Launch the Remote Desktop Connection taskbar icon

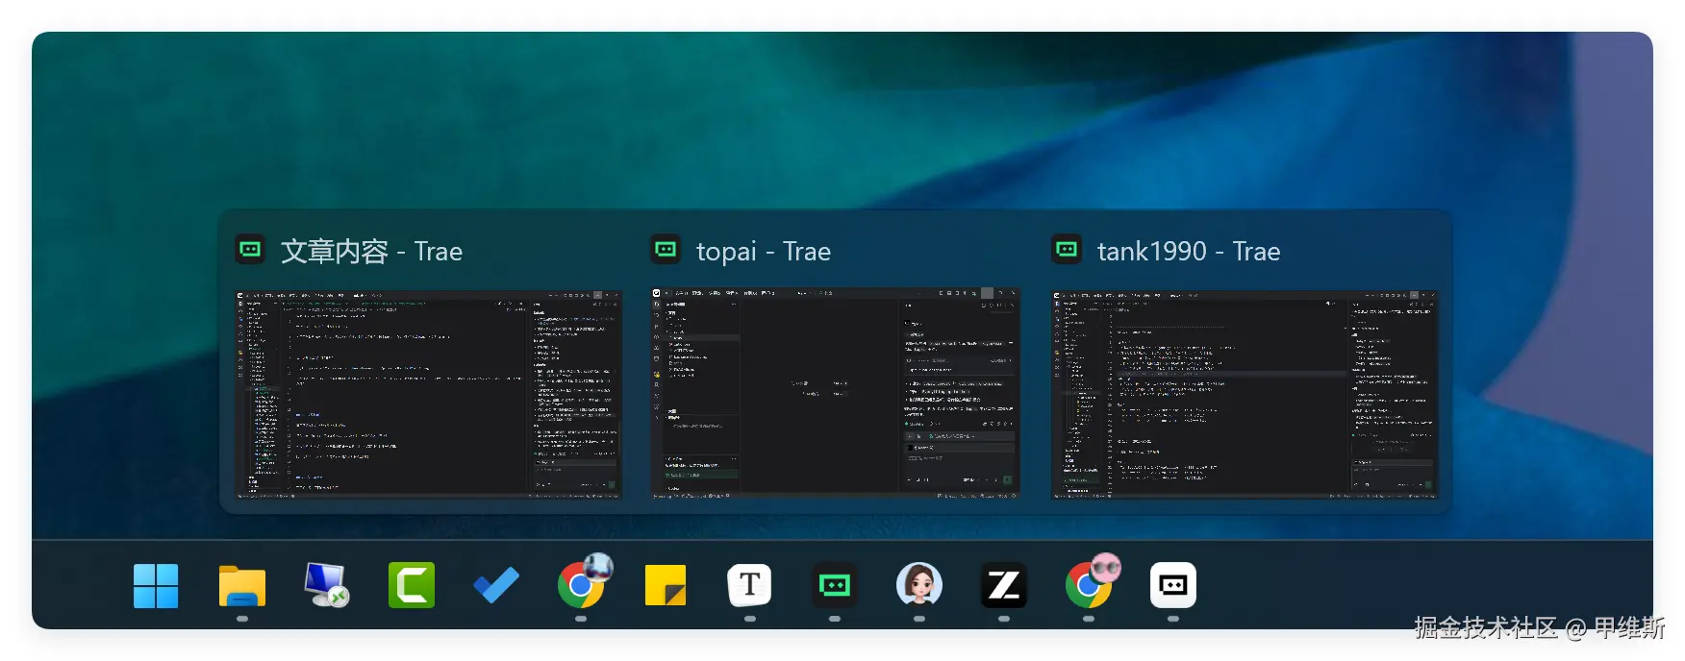[x=327, y=585]
